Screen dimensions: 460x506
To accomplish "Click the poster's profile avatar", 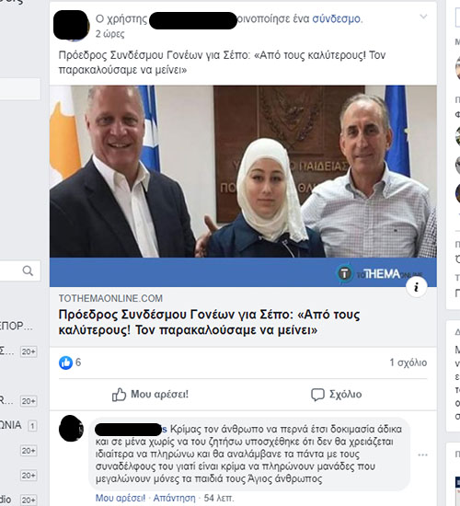I will point(72,25).
